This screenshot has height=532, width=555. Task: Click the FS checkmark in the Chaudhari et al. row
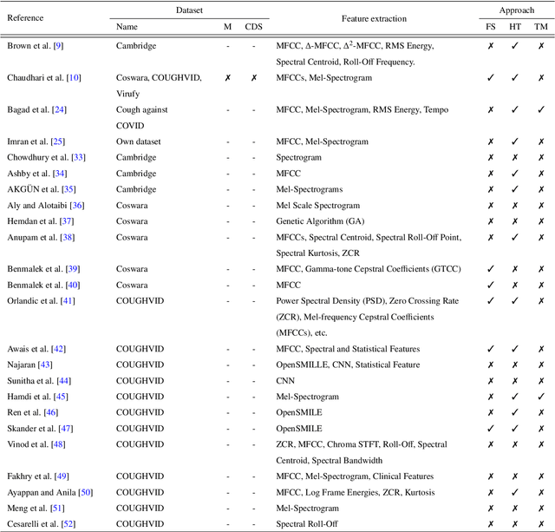(491, 77)
